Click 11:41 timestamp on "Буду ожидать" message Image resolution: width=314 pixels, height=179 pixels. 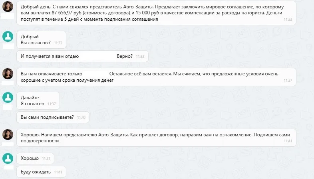(x=58, y=172)
